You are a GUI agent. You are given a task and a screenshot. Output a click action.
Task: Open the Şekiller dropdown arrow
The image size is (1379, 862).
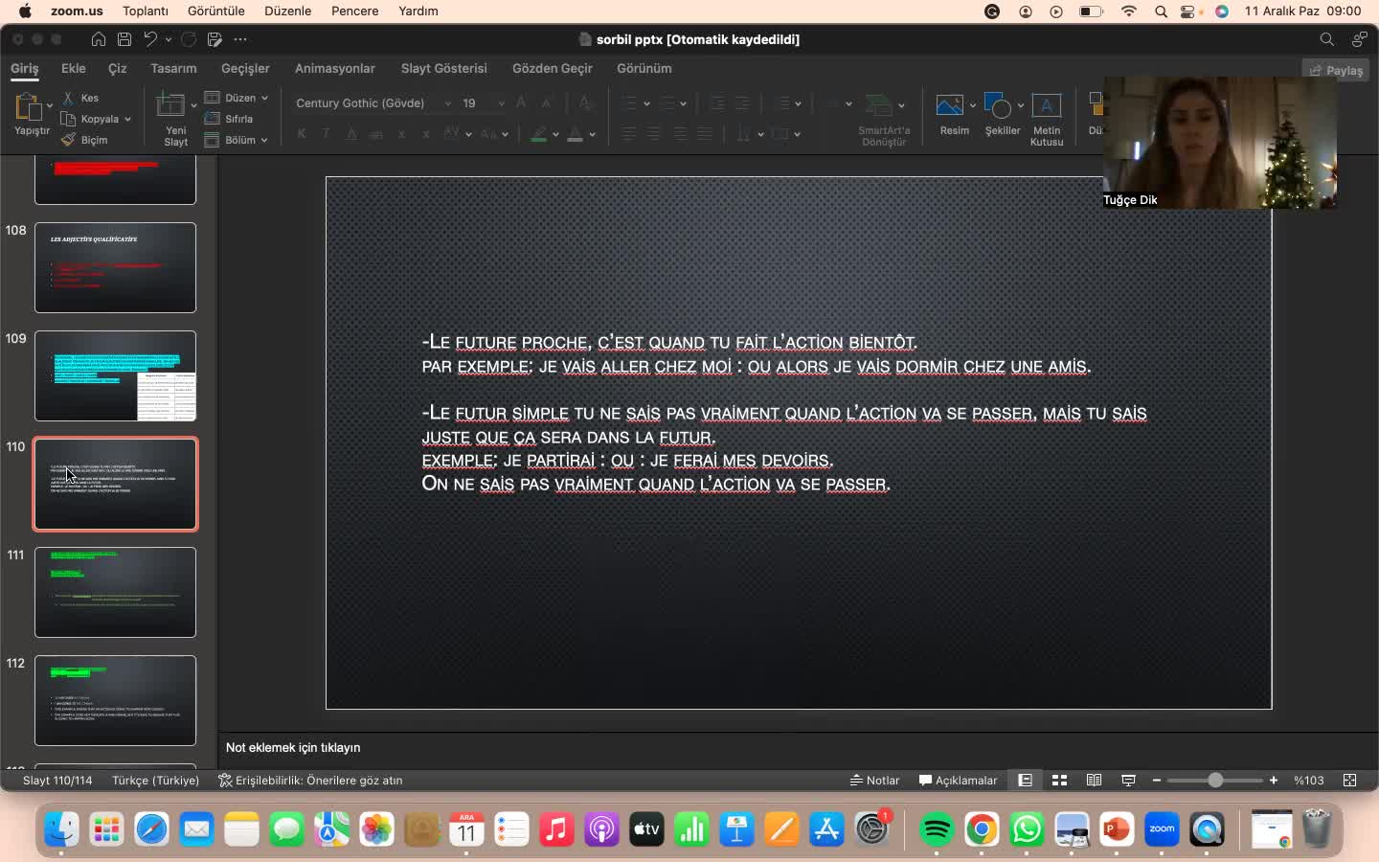pos(1021,105)
